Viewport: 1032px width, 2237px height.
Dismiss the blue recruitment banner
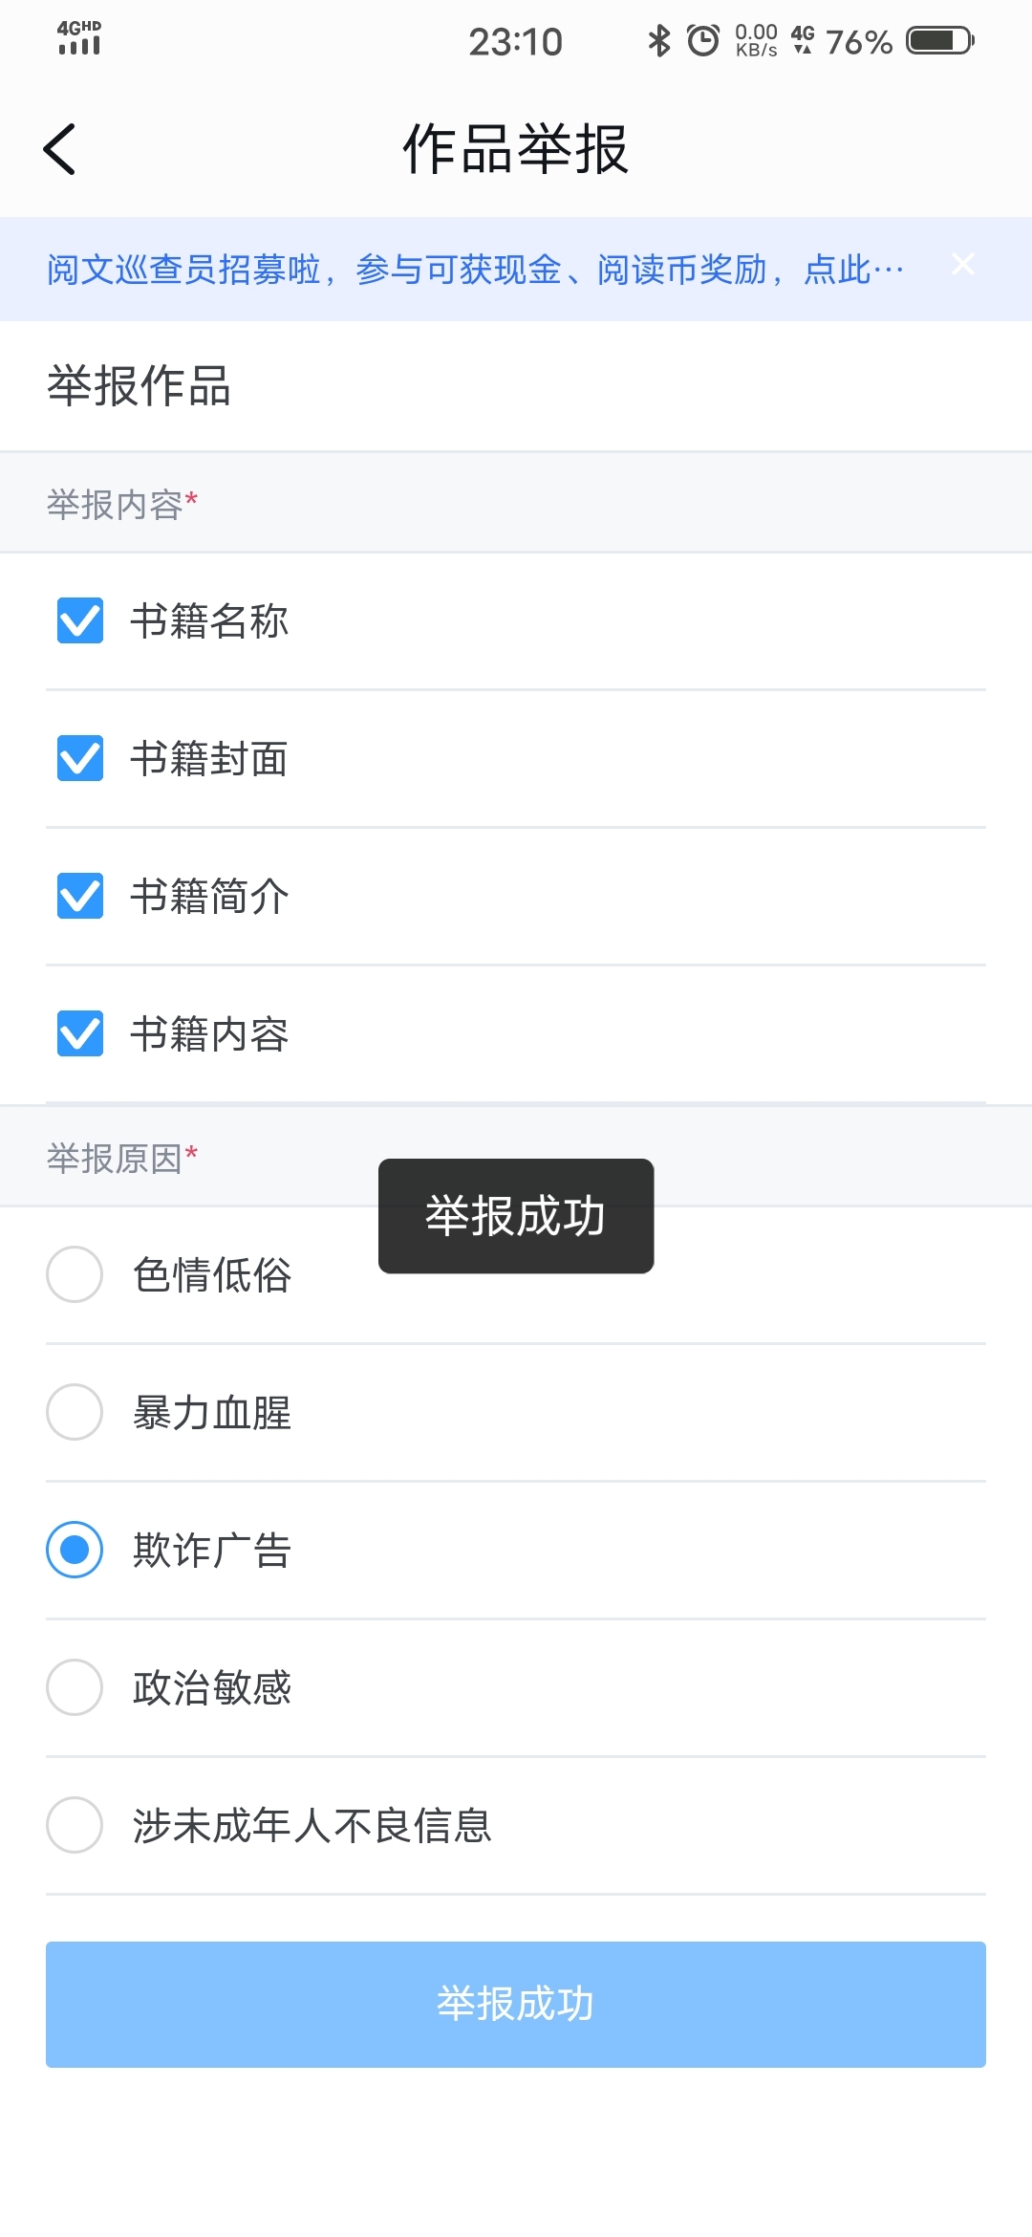pyautogui.click(x=962, y=265)
